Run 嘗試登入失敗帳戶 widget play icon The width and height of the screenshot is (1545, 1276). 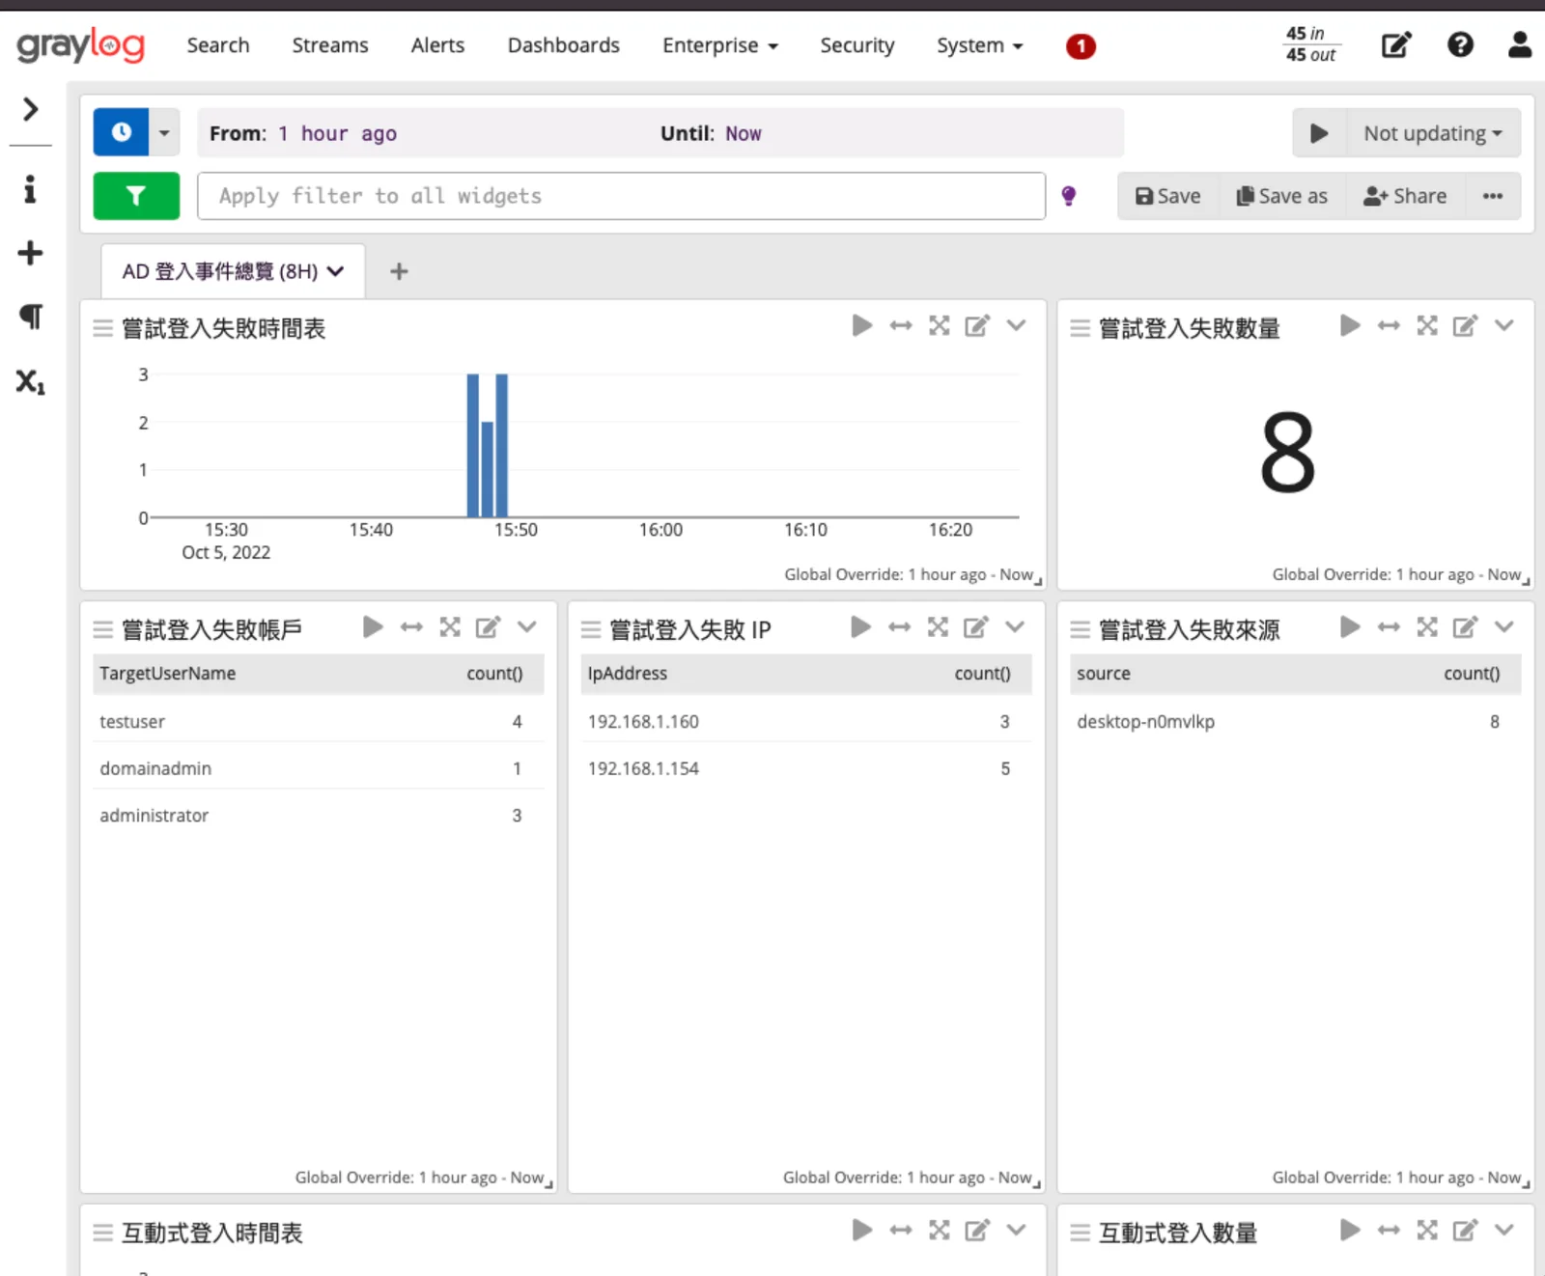(373, 627)
